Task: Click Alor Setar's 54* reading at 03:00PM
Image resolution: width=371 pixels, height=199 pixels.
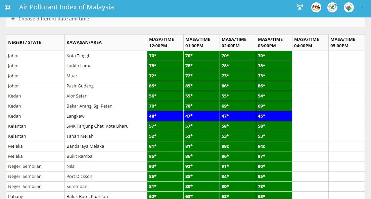Action: (274, 96)
